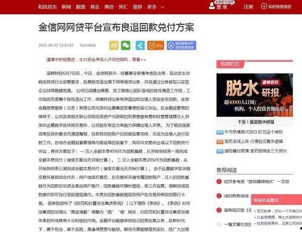Image resolution: width=302 pixels, height=232 pixels.
Task: Click the 注册 register link
Action: [248, 7]
